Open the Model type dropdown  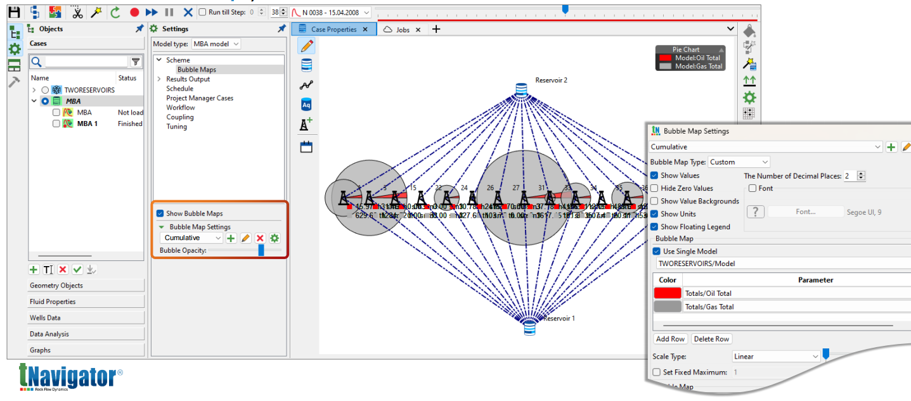[216, 44]
